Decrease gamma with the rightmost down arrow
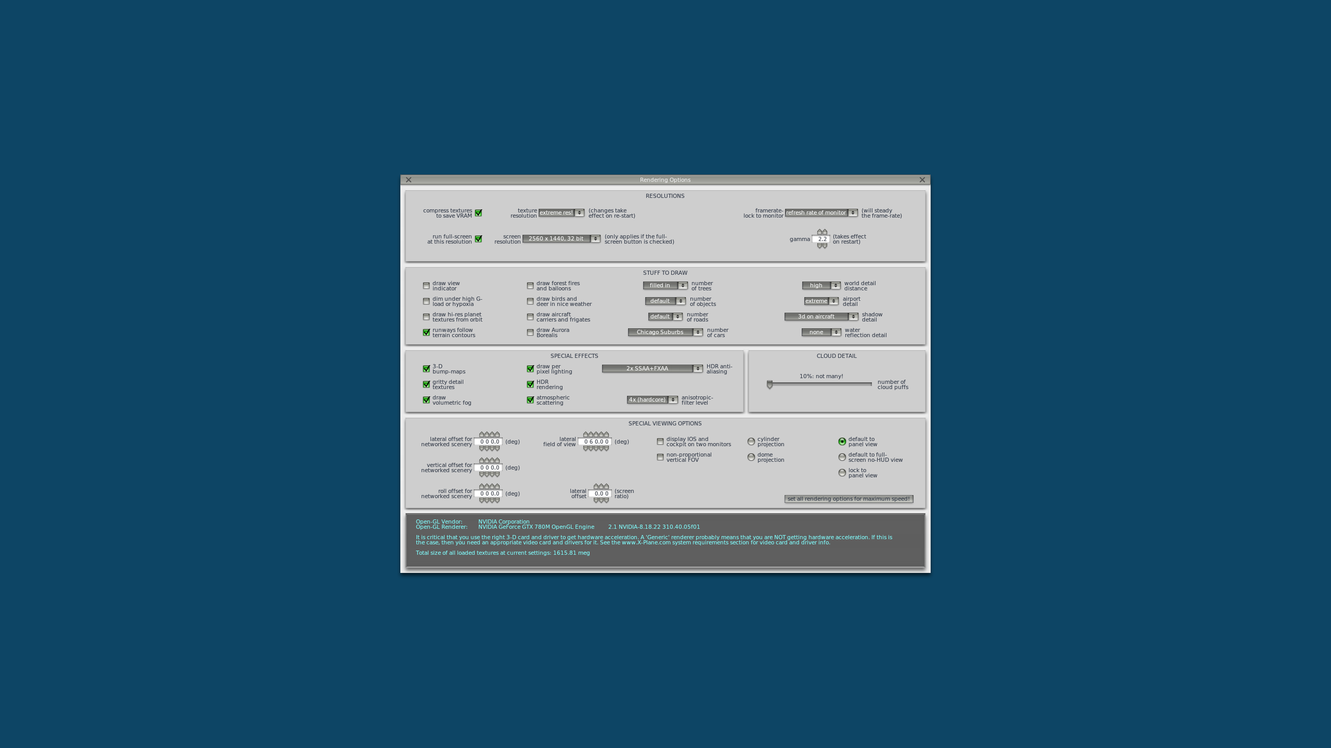1331x748 pixels. 825,246
